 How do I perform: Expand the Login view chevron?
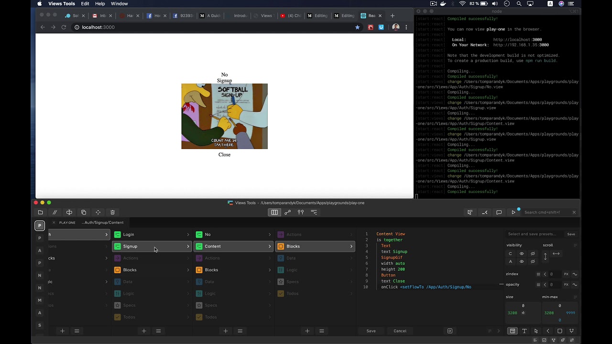(188, 235)
